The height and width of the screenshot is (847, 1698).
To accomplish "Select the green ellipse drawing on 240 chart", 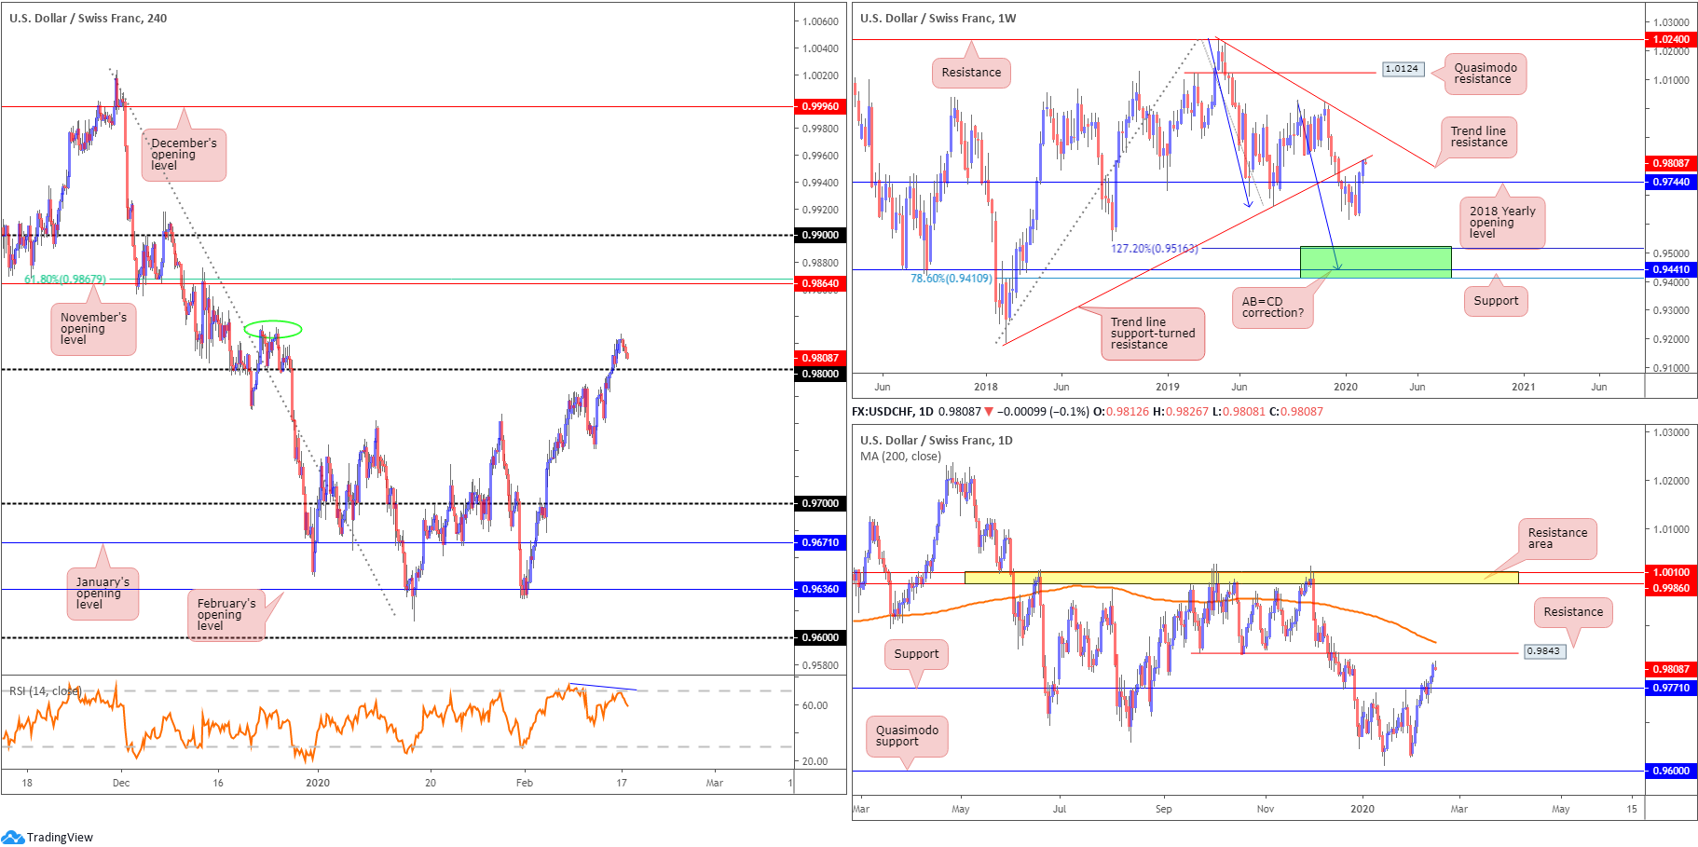I will tap(273, 328).
